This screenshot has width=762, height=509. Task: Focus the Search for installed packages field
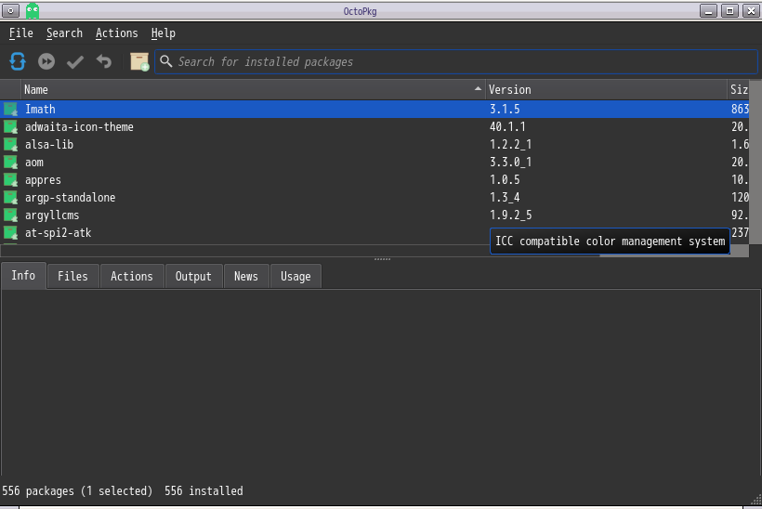[x=456, y=61]
